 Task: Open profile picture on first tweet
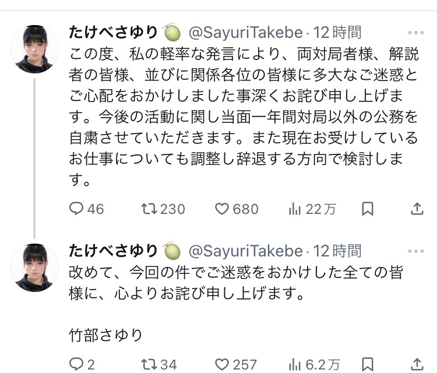[x=35, y=49]
